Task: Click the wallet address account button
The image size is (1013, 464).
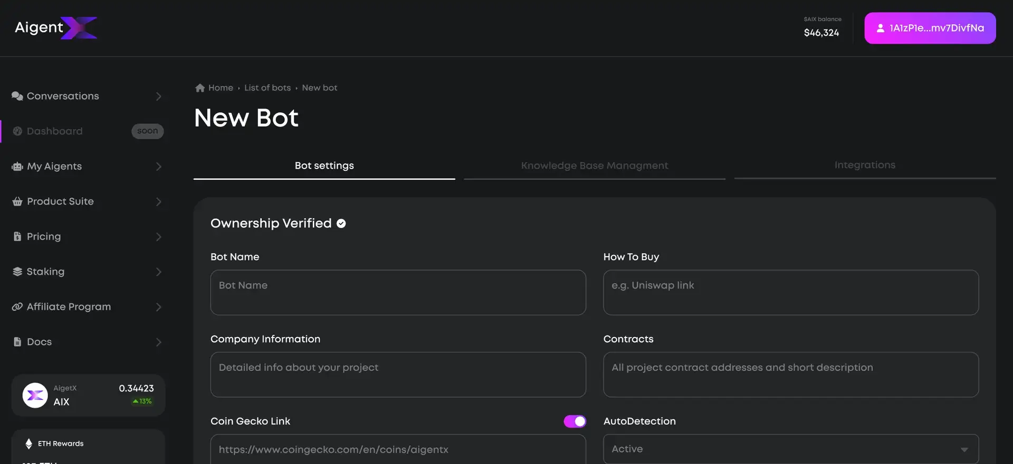Action: (930, 28)
